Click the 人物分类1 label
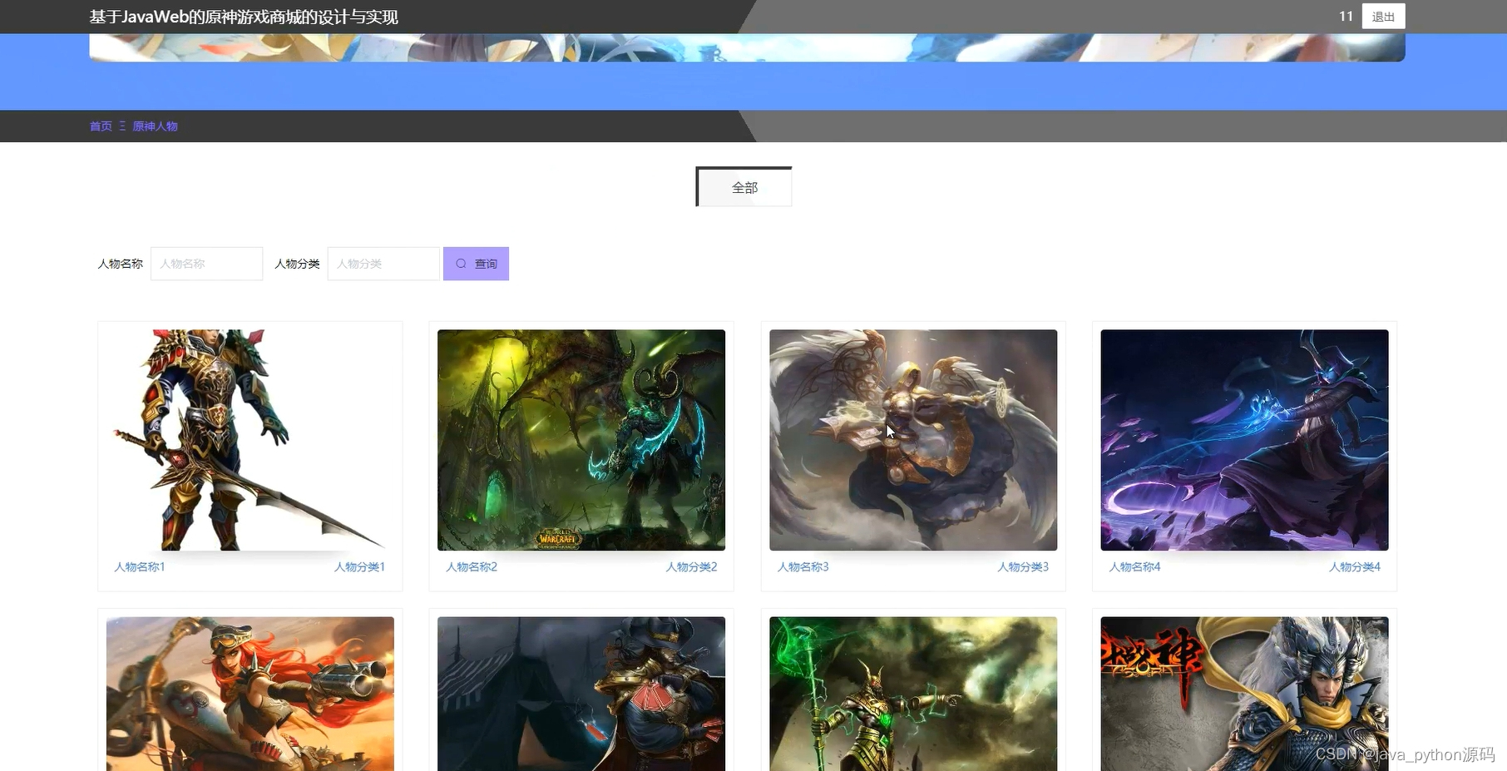The image size is (1507, 771). pos(359,567)
